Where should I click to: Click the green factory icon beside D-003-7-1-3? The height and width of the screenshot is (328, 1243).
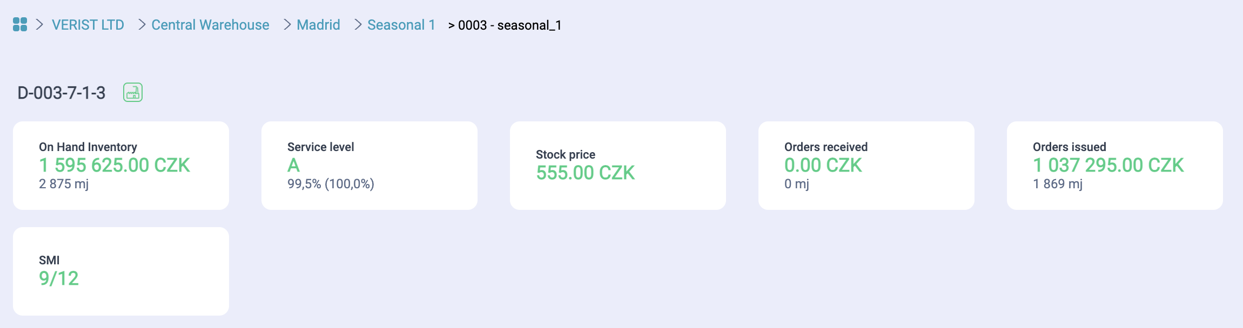point(133,92)
